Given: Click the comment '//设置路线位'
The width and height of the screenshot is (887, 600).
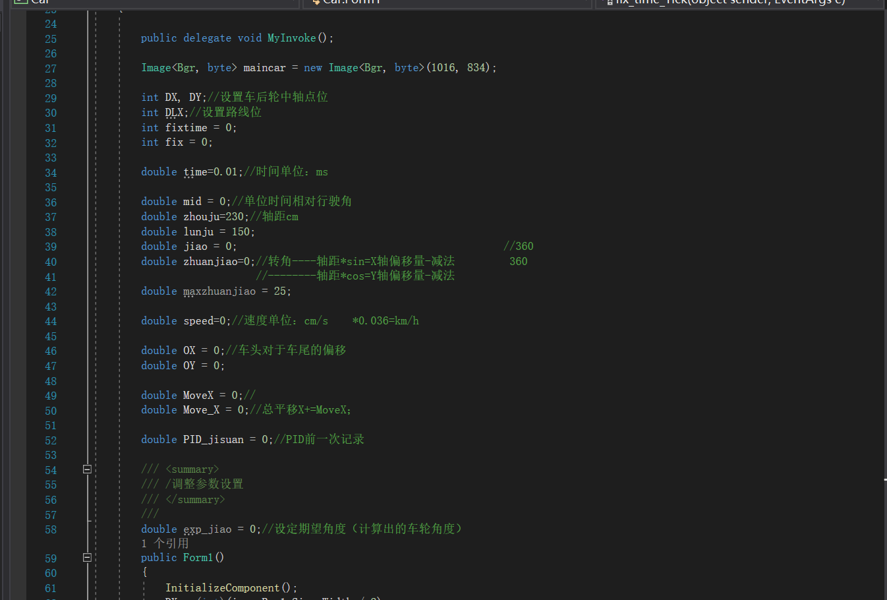Looking at the screenshot, I should [225, 113].
